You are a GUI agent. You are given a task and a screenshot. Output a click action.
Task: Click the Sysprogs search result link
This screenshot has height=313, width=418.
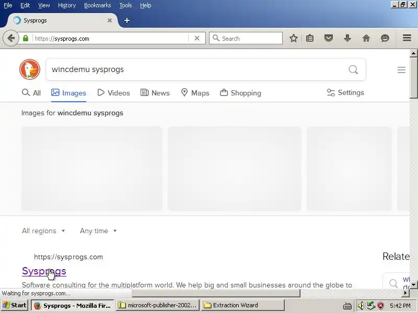44,271
